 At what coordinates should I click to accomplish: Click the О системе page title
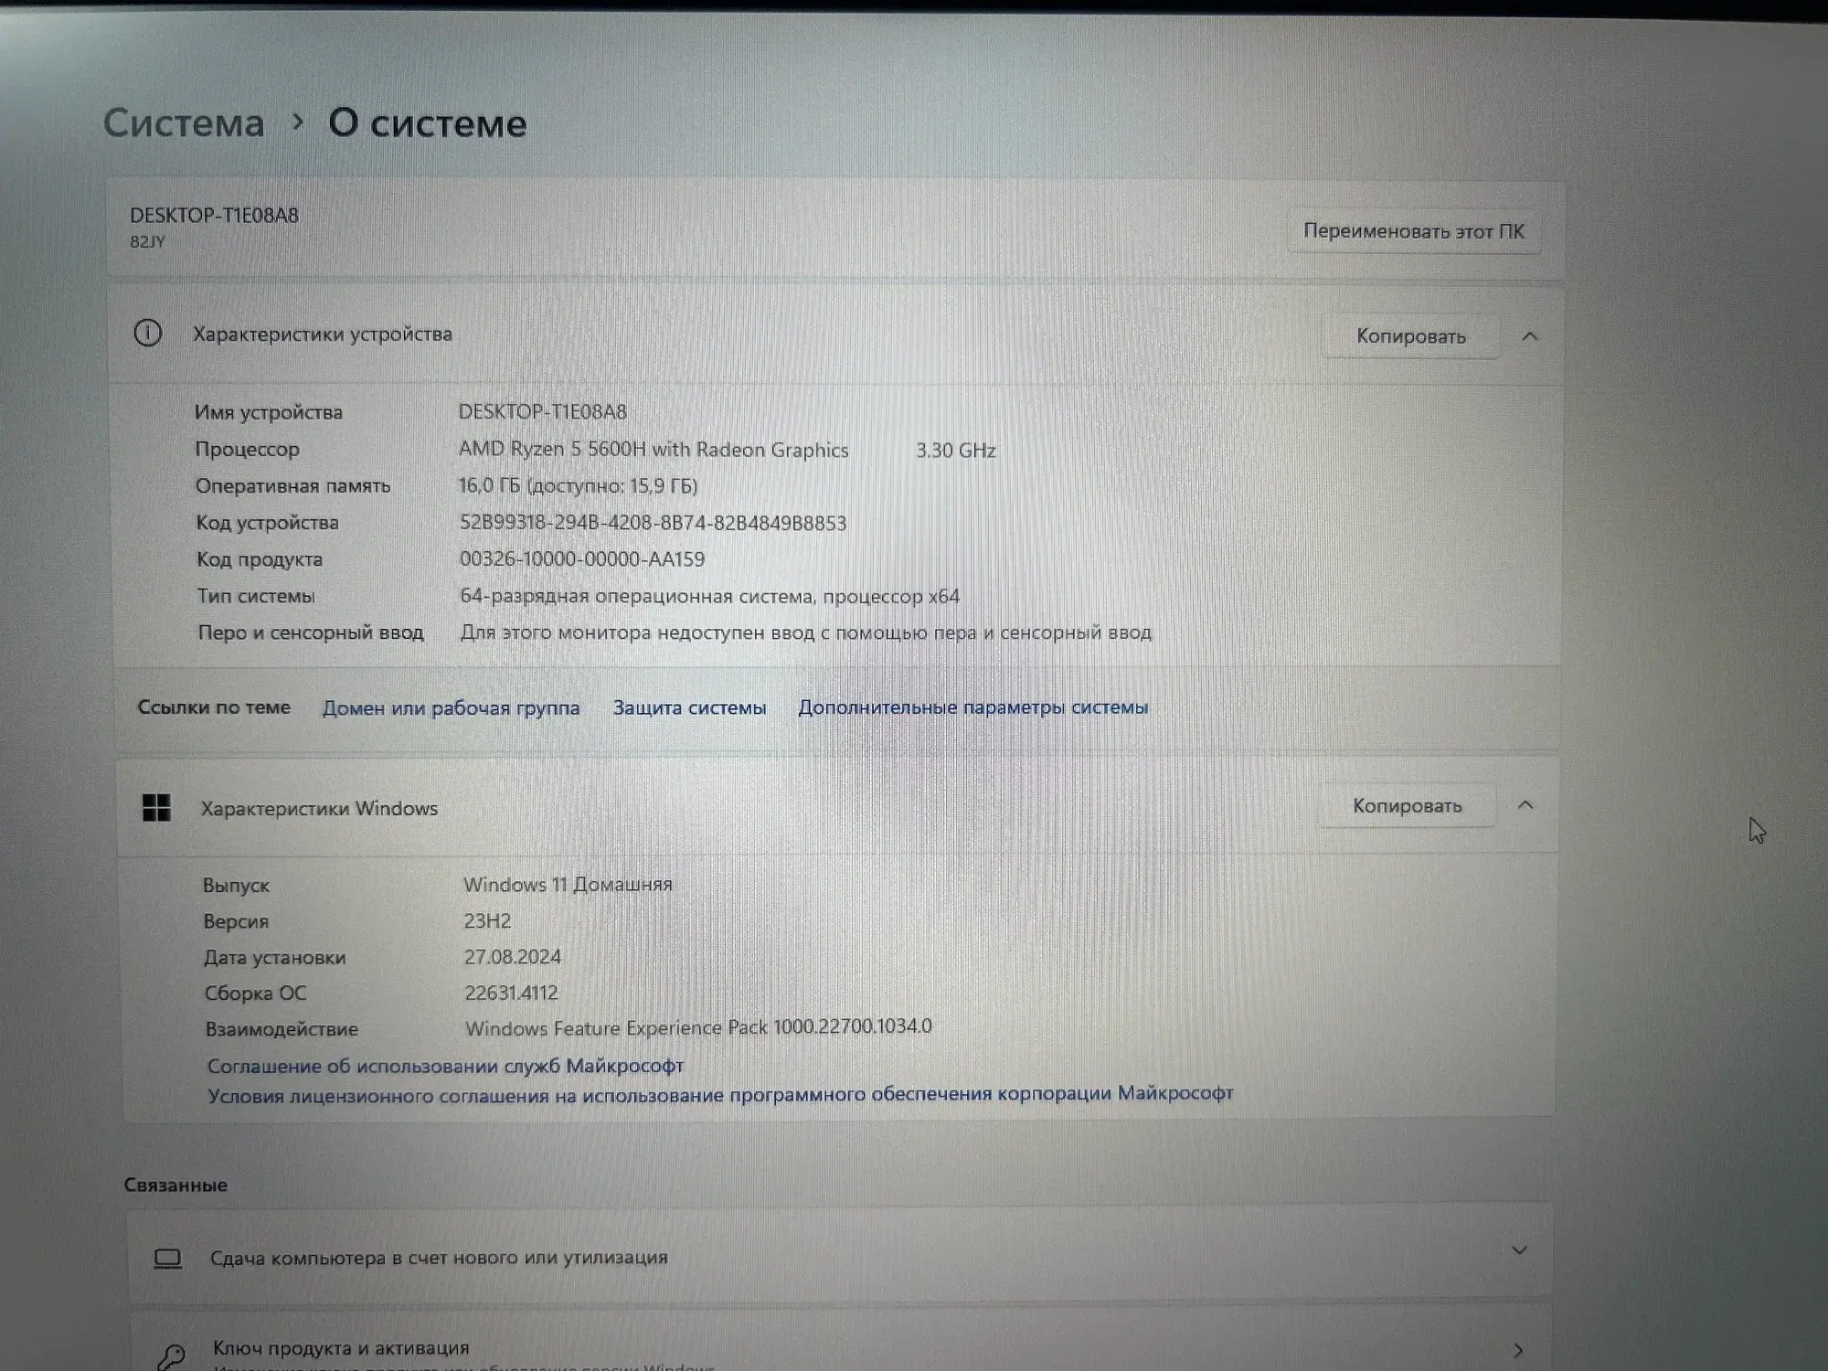coord(428,123)
